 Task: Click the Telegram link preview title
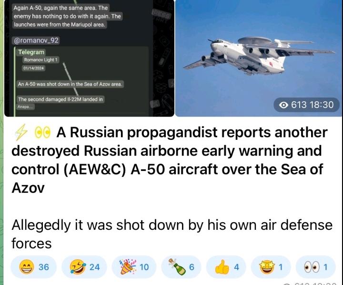tap(31, 52)
